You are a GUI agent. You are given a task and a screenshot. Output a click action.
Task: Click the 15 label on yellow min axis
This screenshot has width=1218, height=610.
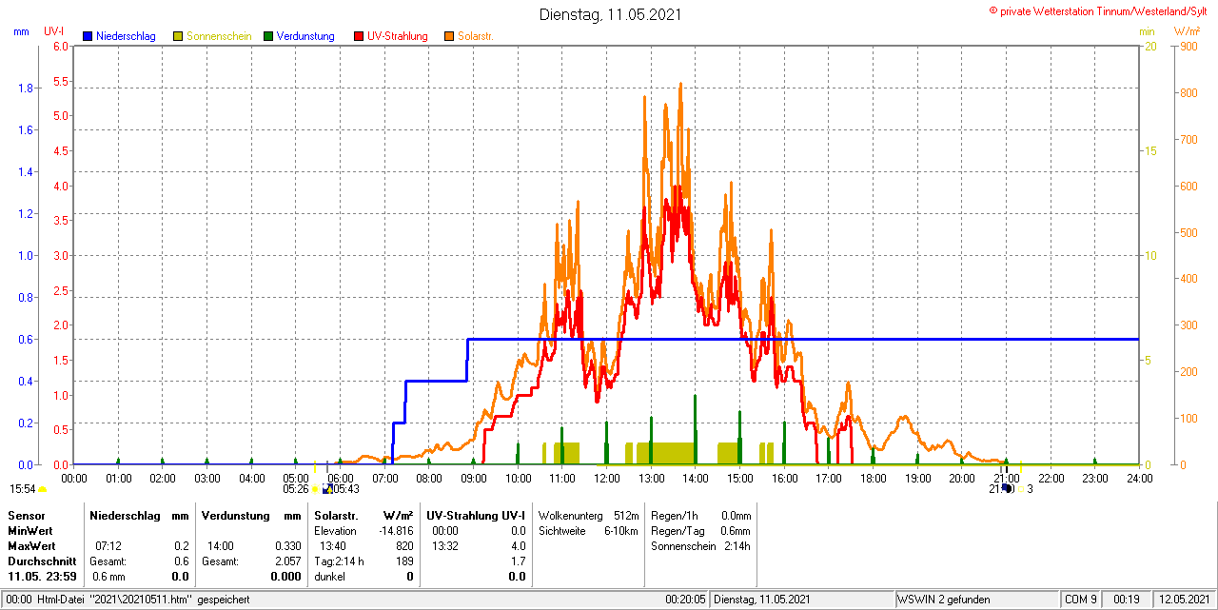point(1149,151)
